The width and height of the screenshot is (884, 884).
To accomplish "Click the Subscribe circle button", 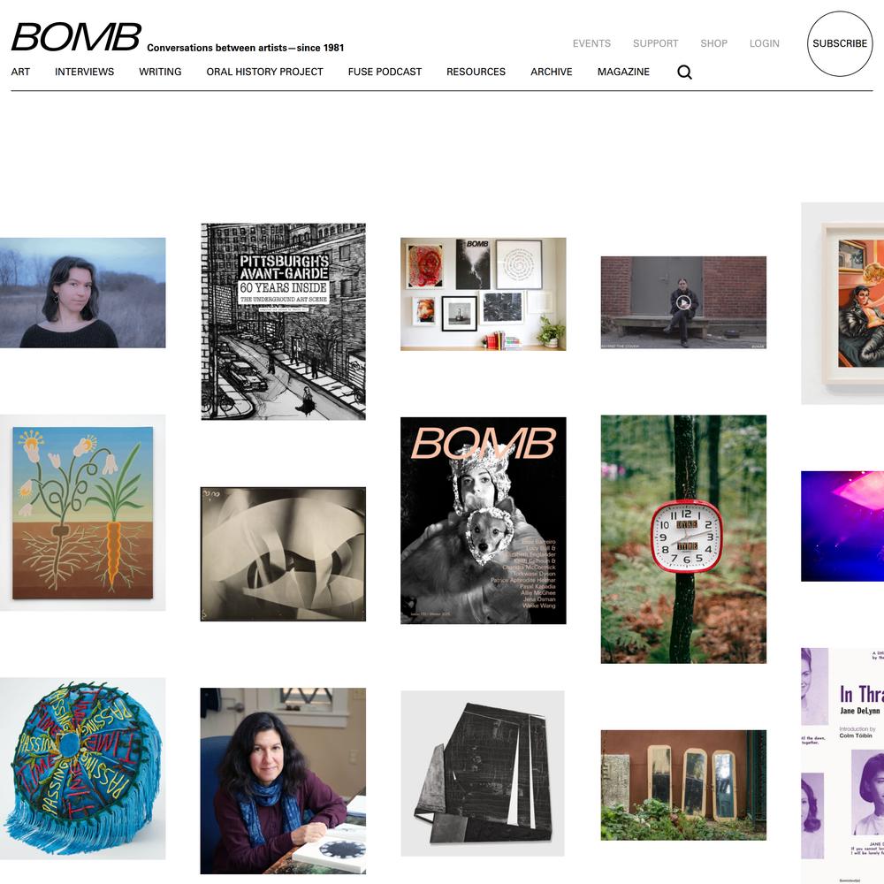I will 840,43.
